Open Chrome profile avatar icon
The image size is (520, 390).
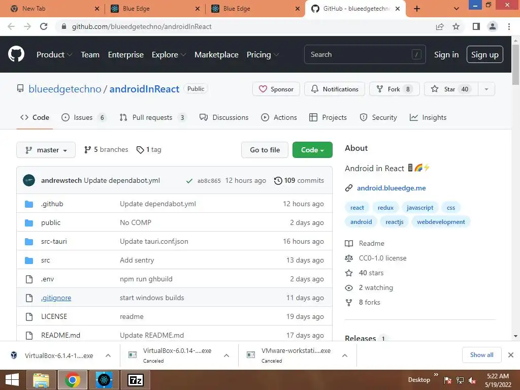(x=493, y=26)
